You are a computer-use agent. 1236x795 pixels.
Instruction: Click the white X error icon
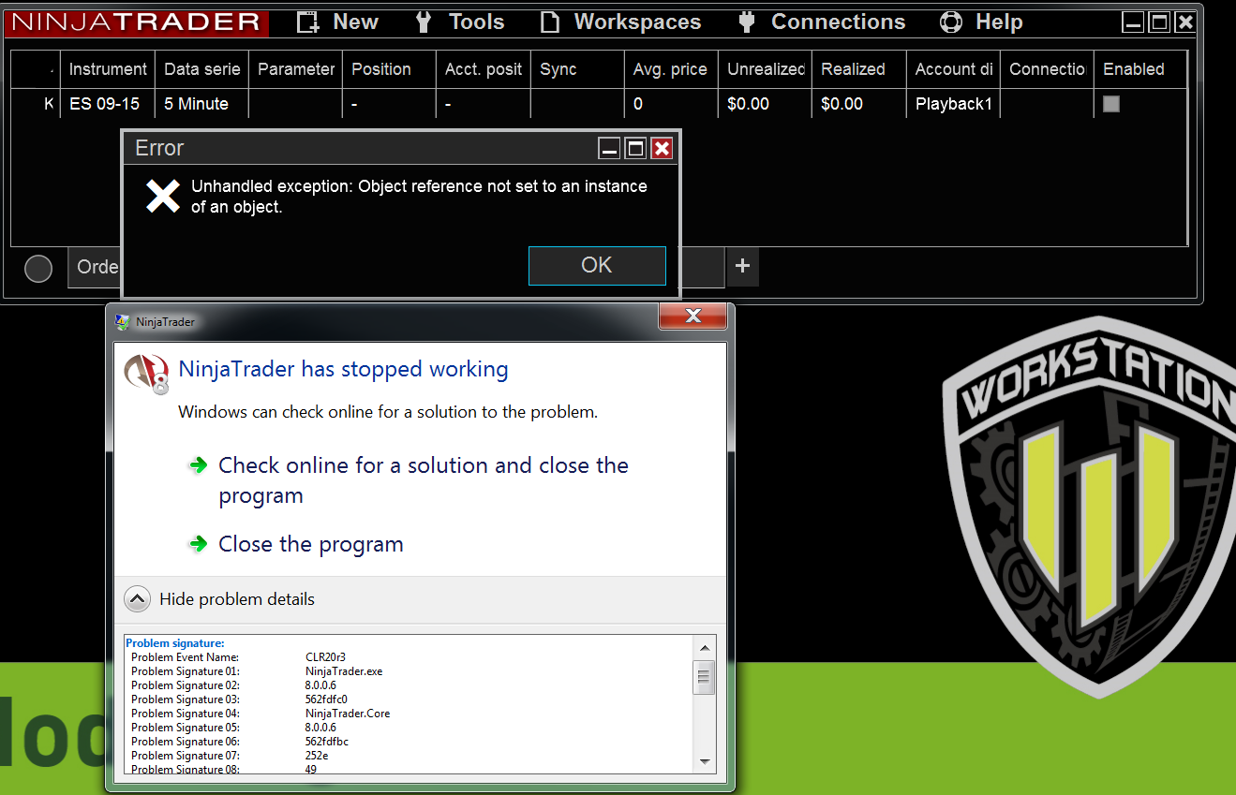[x=163, y=196]
